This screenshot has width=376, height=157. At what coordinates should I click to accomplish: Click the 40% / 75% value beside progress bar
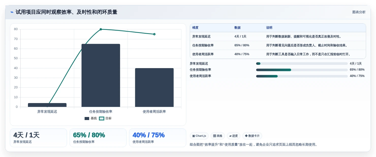coord(357,76)
